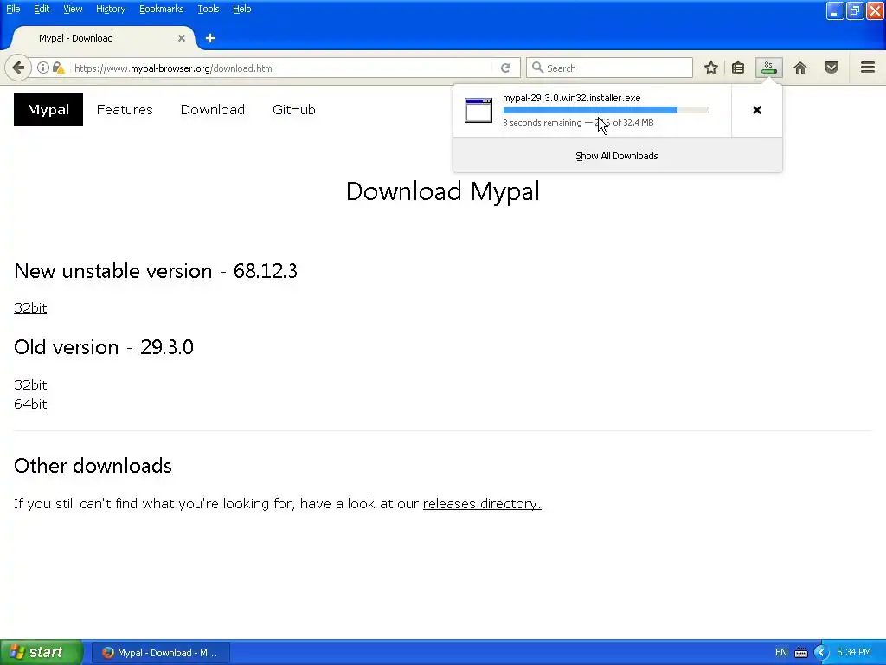
Task: Restore down the browser window
Action: click(855, 10)
